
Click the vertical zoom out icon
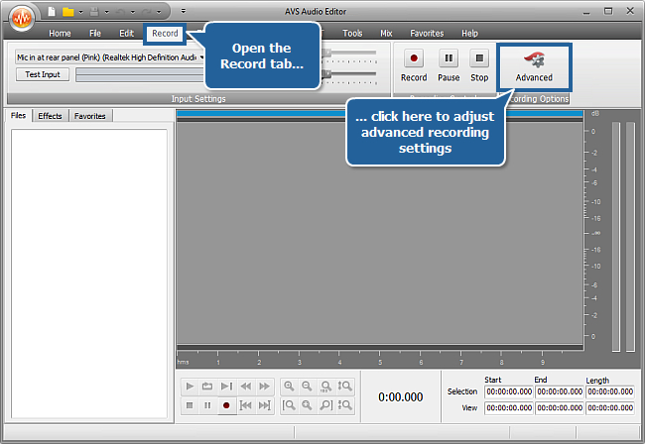(x=344, y=405)
